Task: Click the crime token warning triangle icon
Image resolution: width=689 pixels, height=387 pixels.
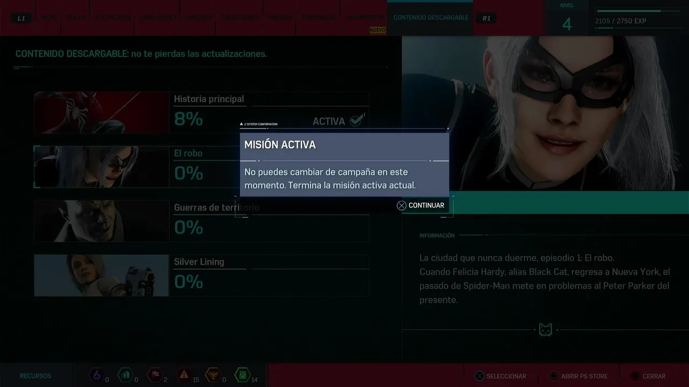Action: pos(185,375)
